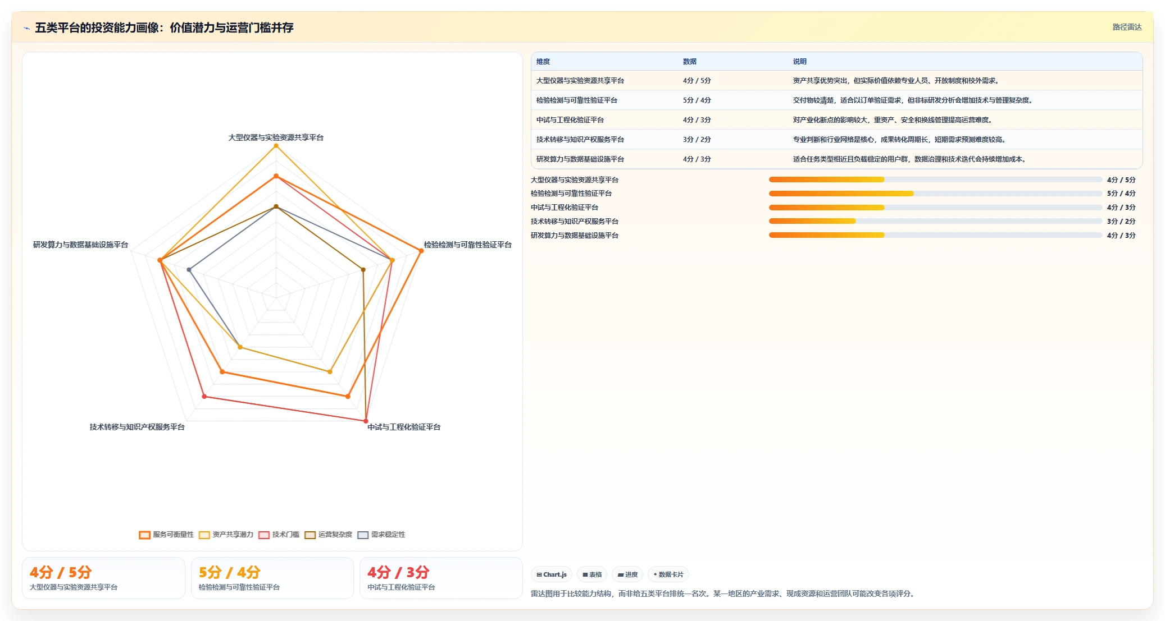Click the description starting 适合任务类型相近
Screen dimensions: 1165x621
pos(909,159)
